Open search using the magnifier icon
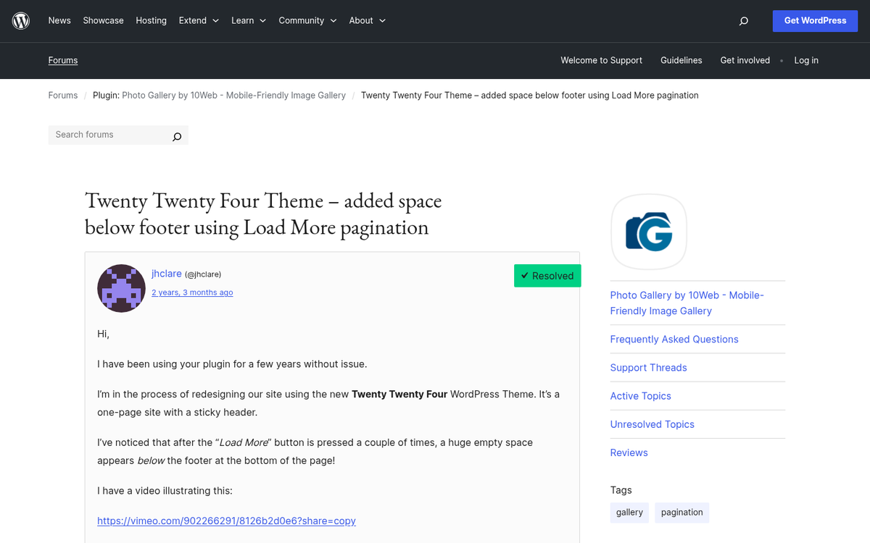Viewport: 870px width, 543px height. pos(743,21)
